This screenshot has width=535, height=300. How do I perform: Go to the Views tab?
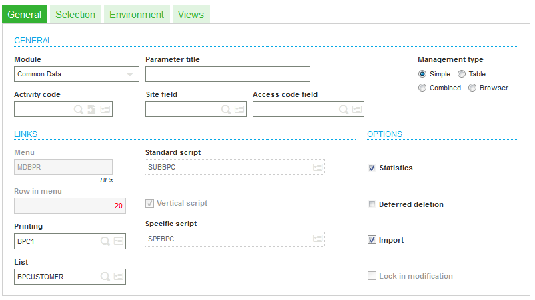[x=191, y=15]
